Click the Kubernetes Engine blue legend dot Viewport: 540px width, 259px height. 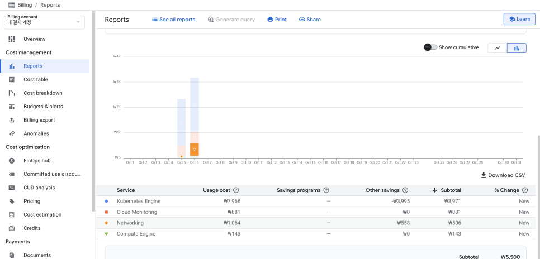[106, 201]
